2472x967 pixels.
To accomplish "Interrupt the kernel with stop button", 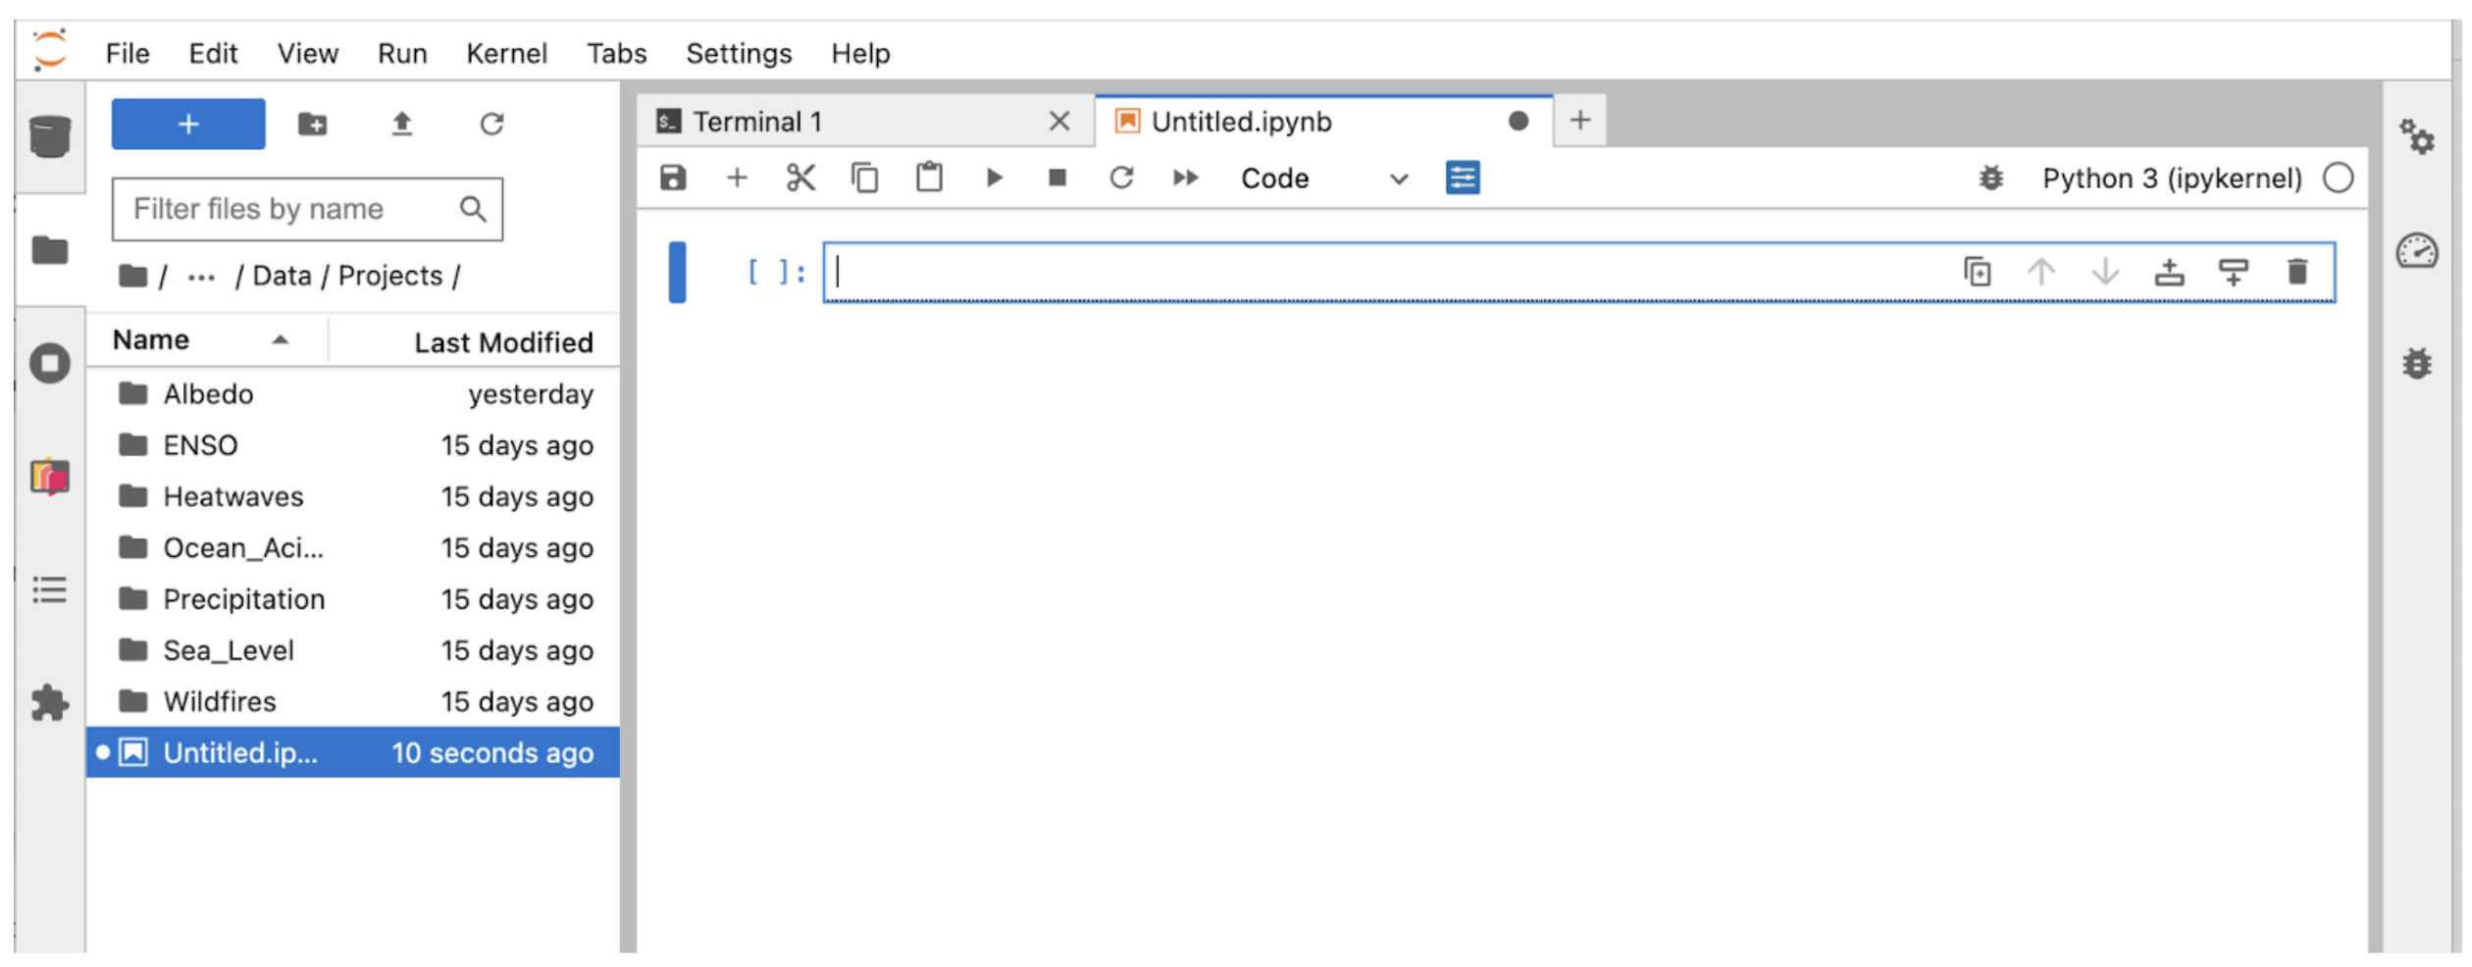I will click(1057, 178).
